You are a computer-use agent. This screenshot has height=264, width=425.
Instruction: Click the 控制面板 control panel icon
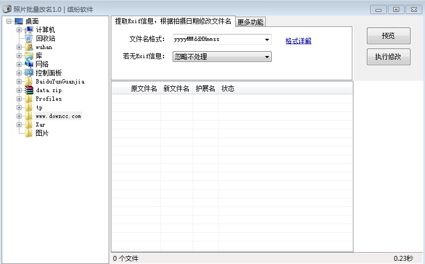click(29, 73)
